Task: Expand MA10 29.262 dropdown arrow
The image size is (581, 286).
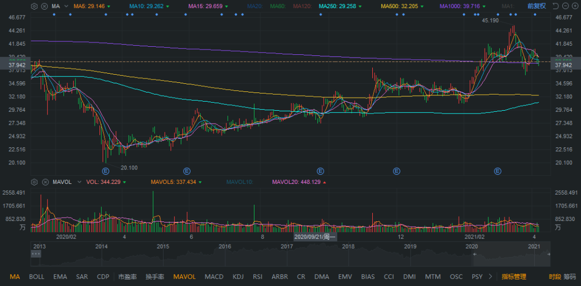Action: pos(167,6)
